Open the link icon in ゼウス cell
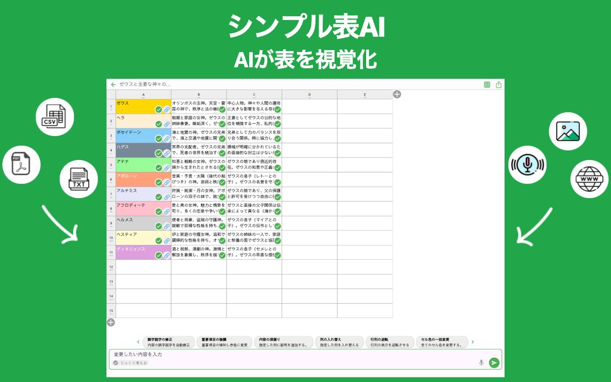The width and height of the screenshot is (611, 382). click(x=166, y=110)
